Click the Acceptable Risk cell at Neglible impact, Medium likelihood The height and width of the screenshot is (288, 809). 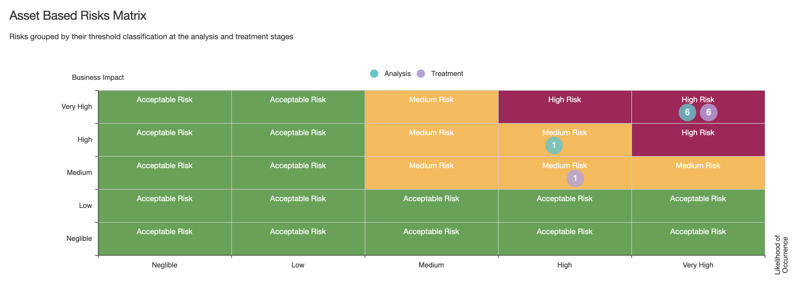pyautogui.click(x=431, y=239)
